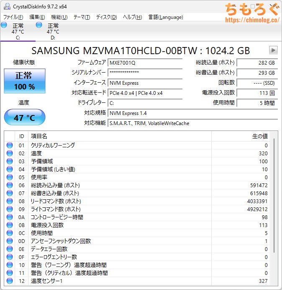Viewport: 282px width, 290px height.
Task: Click the CrystalDiskInfo app icon in title bar
Action: tap(6, 7)
